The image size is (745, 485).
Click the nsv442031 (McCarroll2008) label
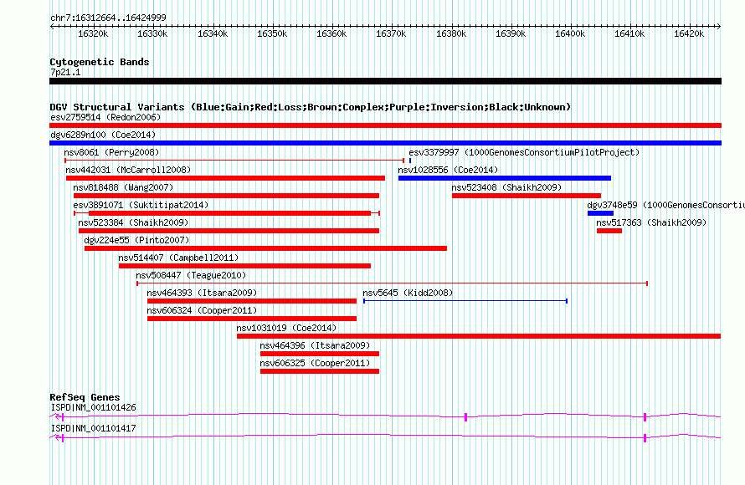pyautogui.click(x=128, y=170)
